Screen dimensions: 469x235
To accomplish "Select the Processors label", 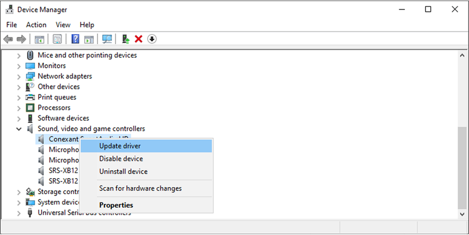I will pos(54,108).
